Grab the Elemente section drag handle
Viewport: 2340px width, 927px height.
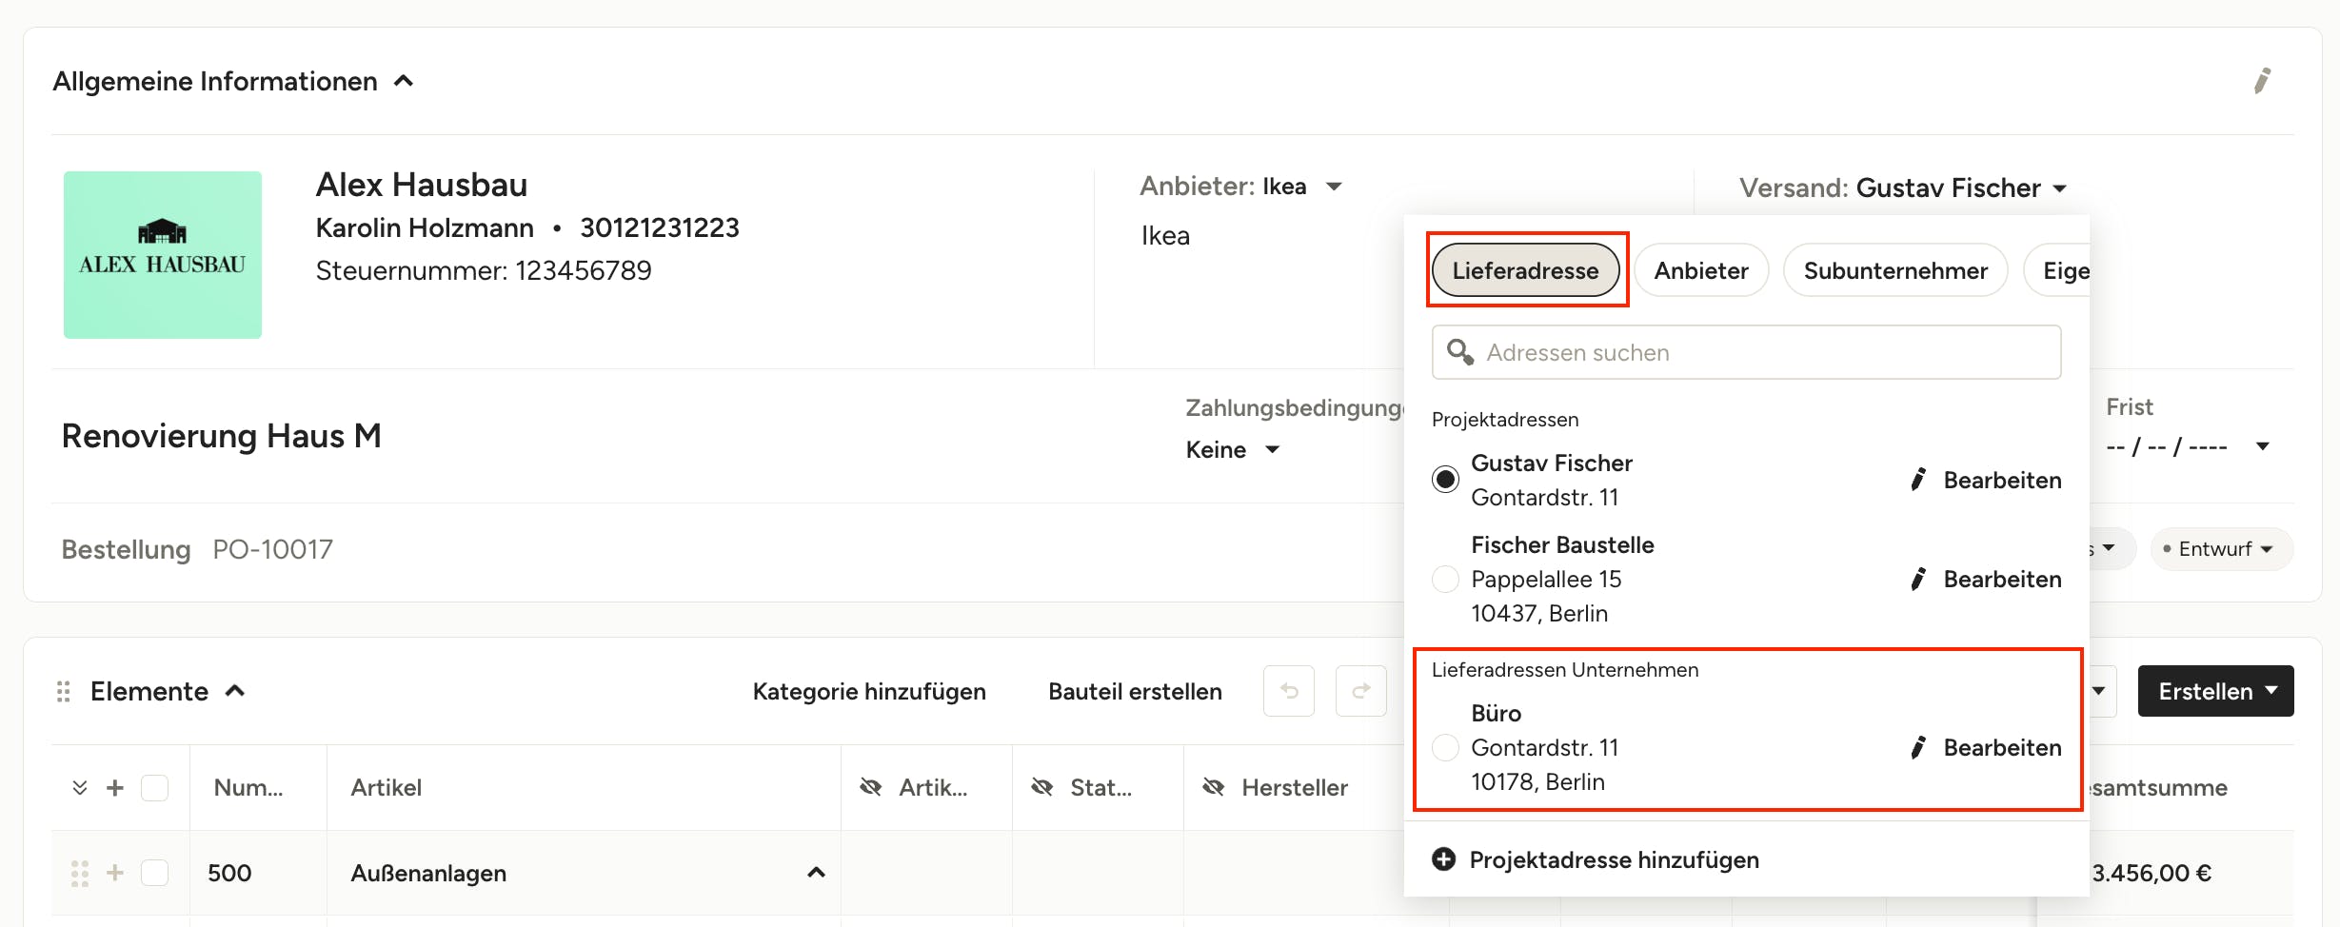(64, 691)
